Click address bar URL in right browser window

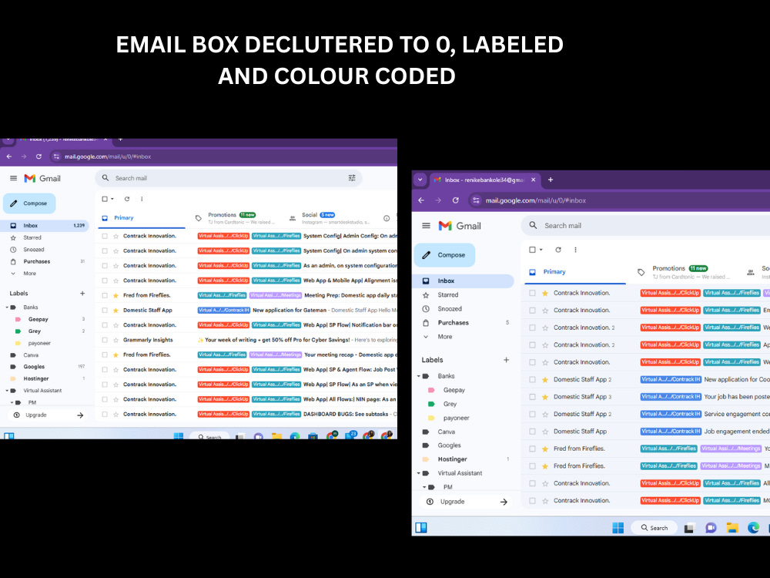click(536, 200)
